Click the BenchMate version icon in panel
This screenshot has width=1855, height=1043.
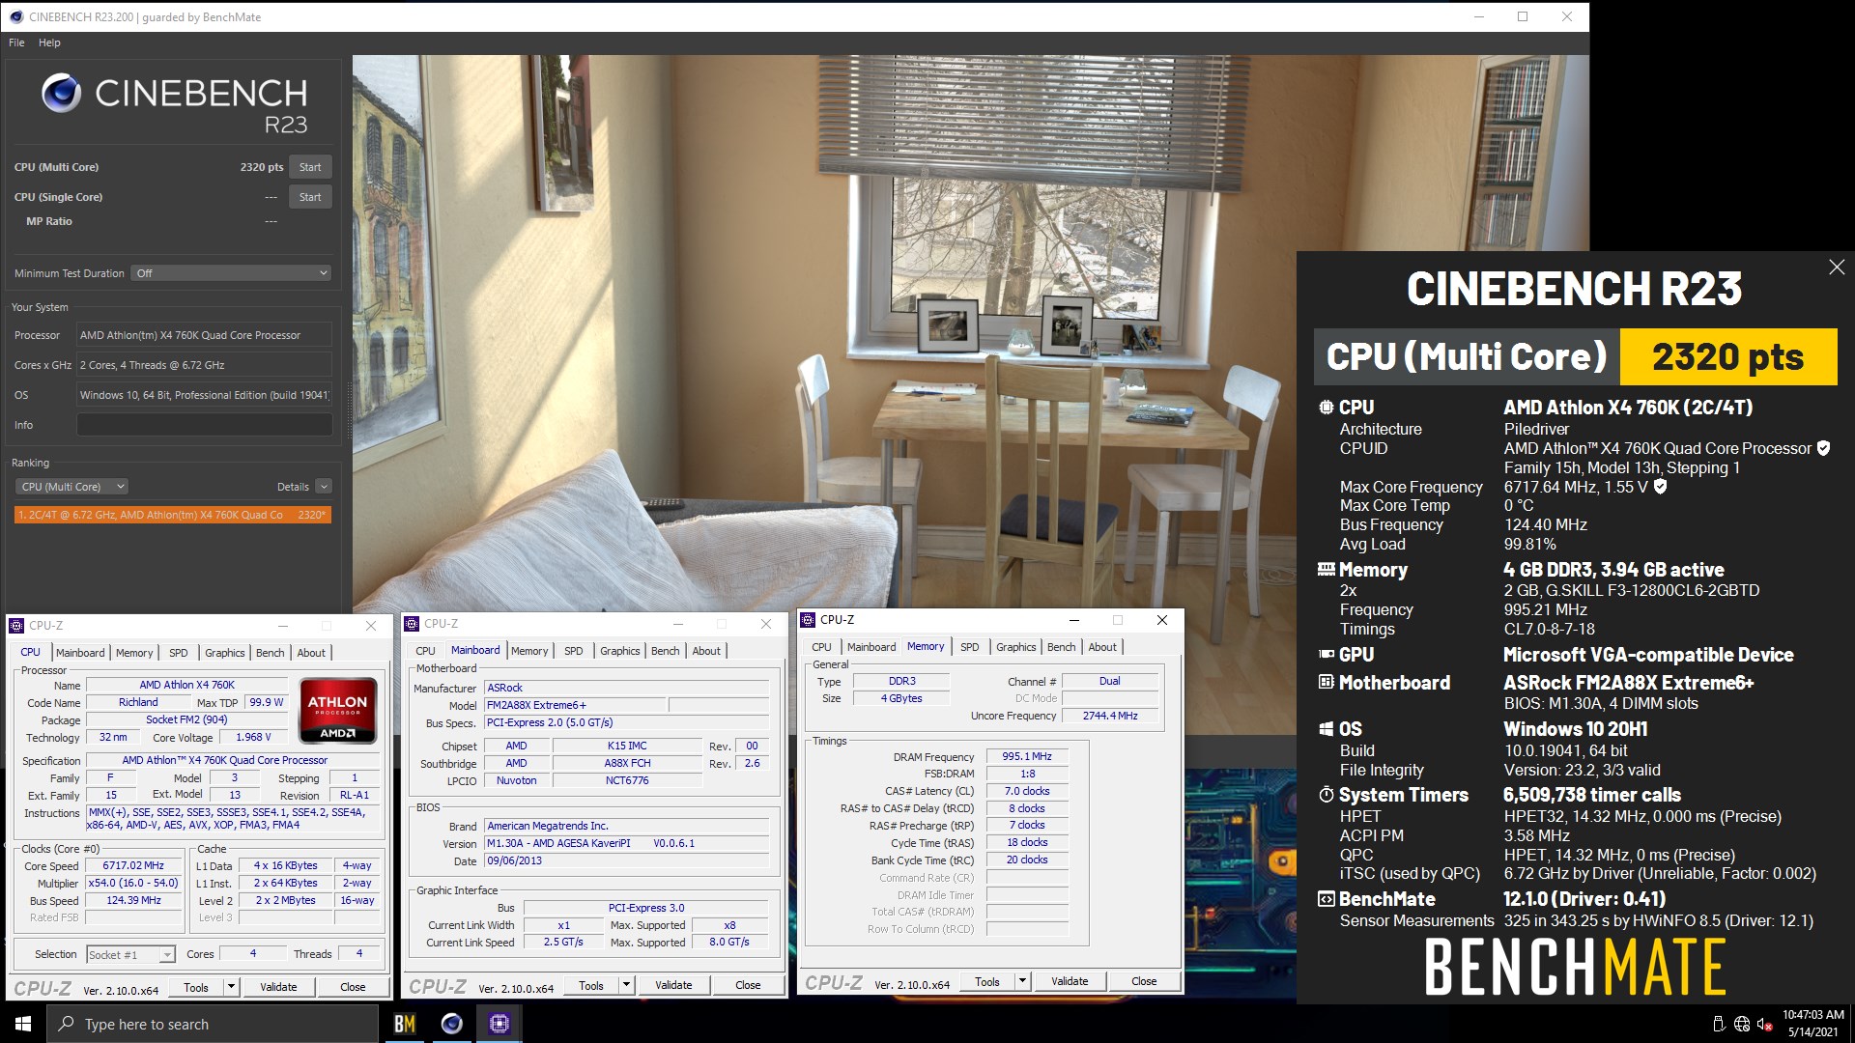(1327, 899)
